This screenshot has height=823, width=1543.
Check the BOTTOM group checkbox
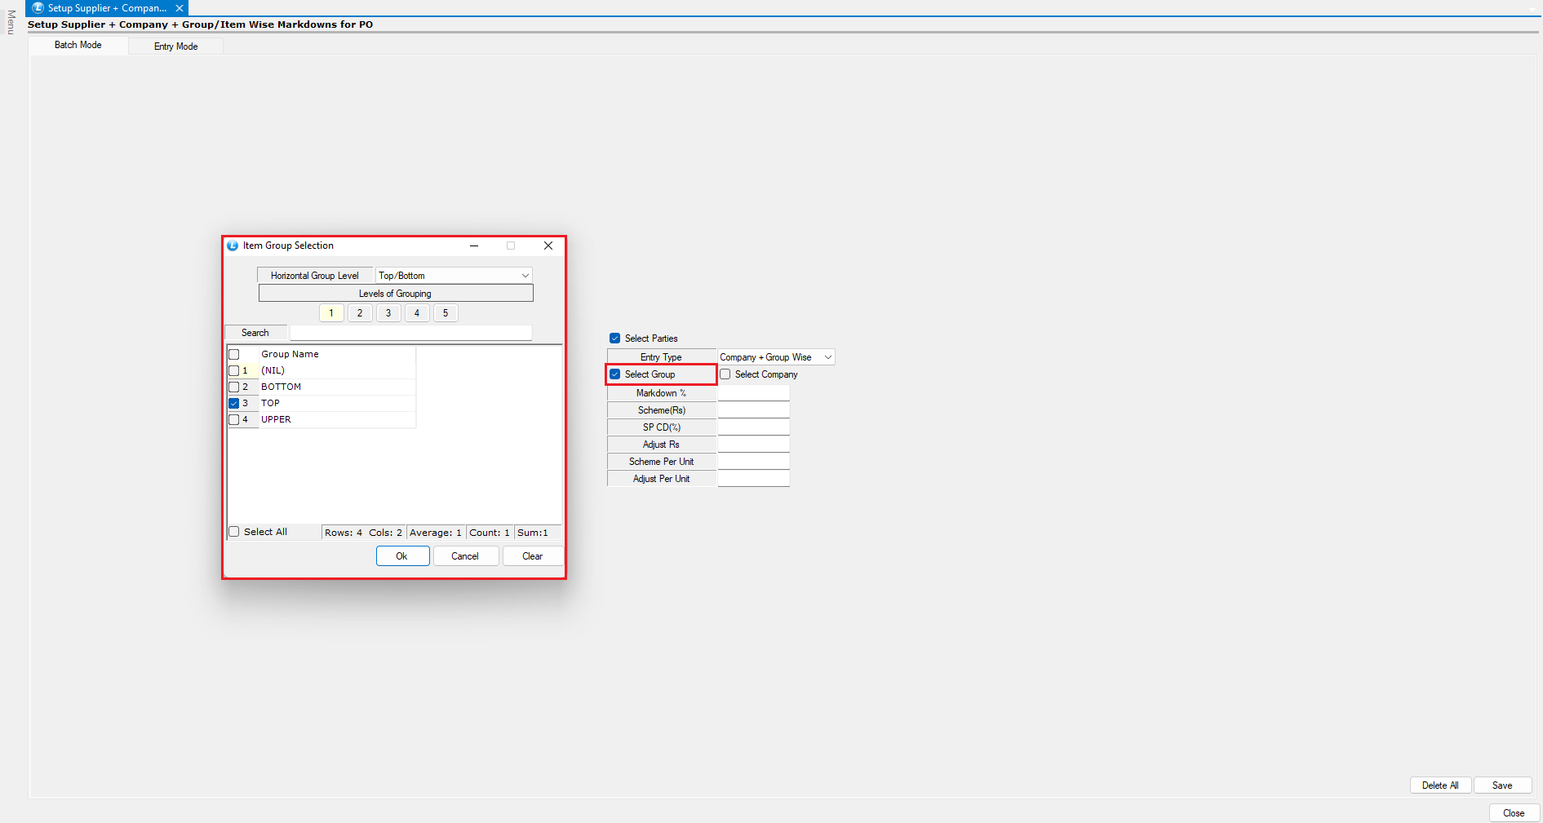point(234,387)
